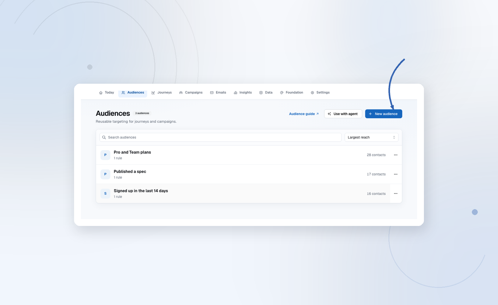The height and width of the screenshot is (305, 498).
Task: Click the Data database icon
Action: 261,93
